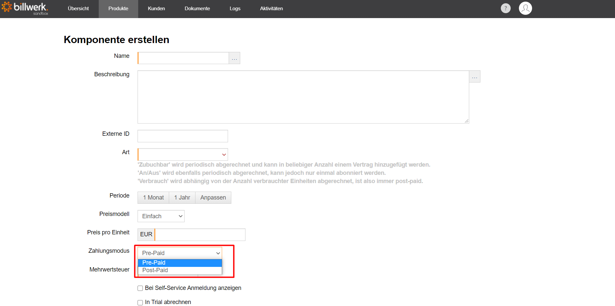615x306 pixels.
Task: Open the Kunden menu
Action: click(x=156, y=9)
